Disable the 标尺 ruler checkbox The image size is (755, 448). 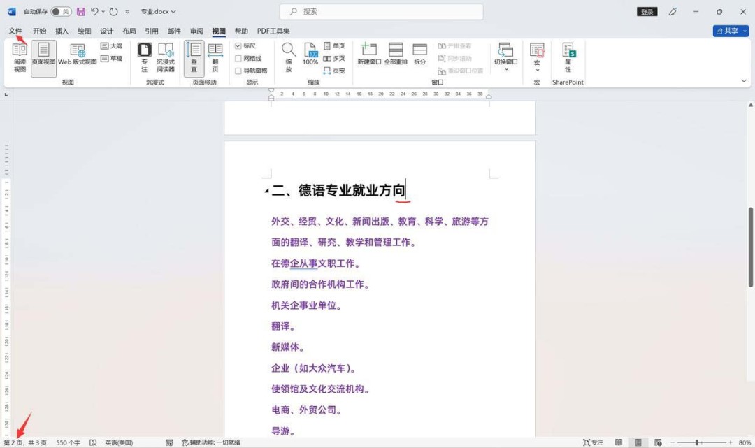click(240, 46)
